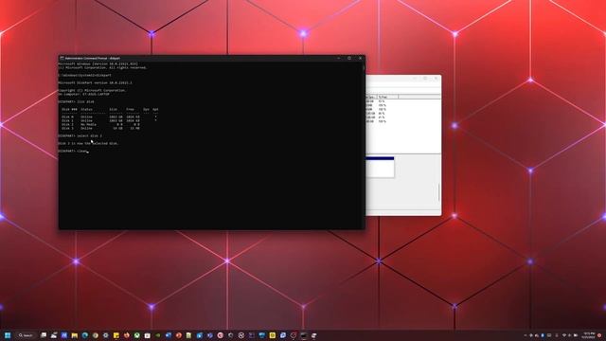Launch File Explorer from the taskbar

point(75,335)
